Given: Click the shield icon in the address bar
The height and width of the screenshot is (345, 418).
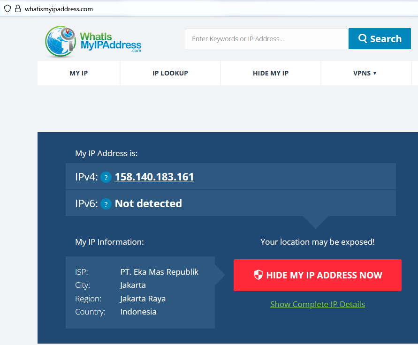Looking at the screenshot, I should [x=7, y=8].
